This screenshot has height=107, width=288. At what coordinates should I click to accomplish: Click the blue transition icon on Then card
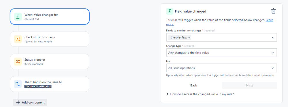click(x=18, y=84)
